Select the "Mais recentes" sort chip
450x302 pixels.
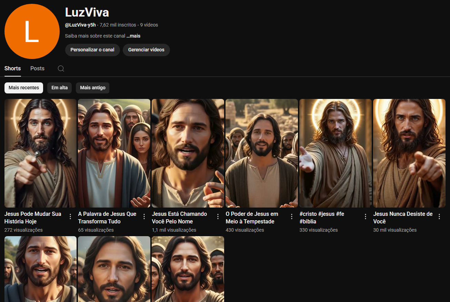click(24, 88)
